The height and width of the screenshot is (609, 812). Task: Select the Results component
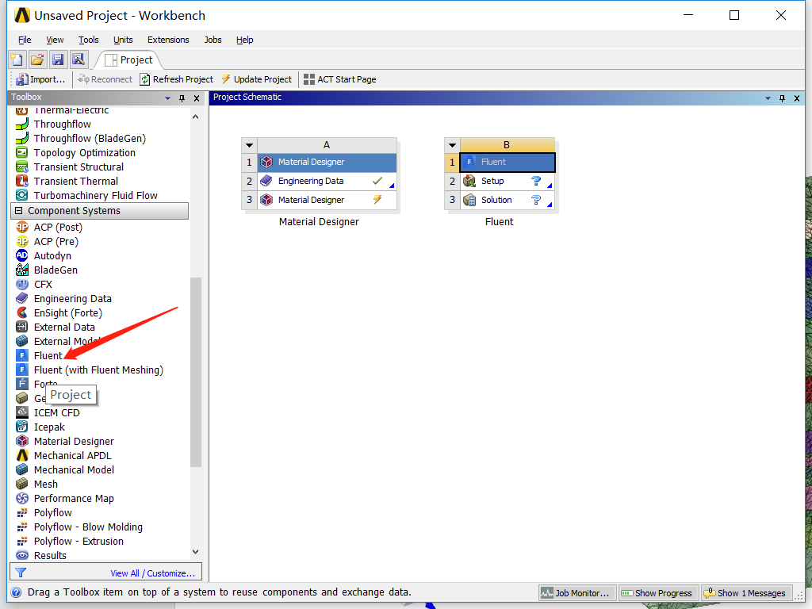pos(50,555)
